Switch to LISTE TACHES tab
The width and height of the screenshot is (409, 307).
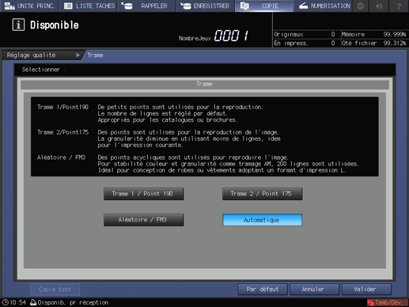[89, 6]
